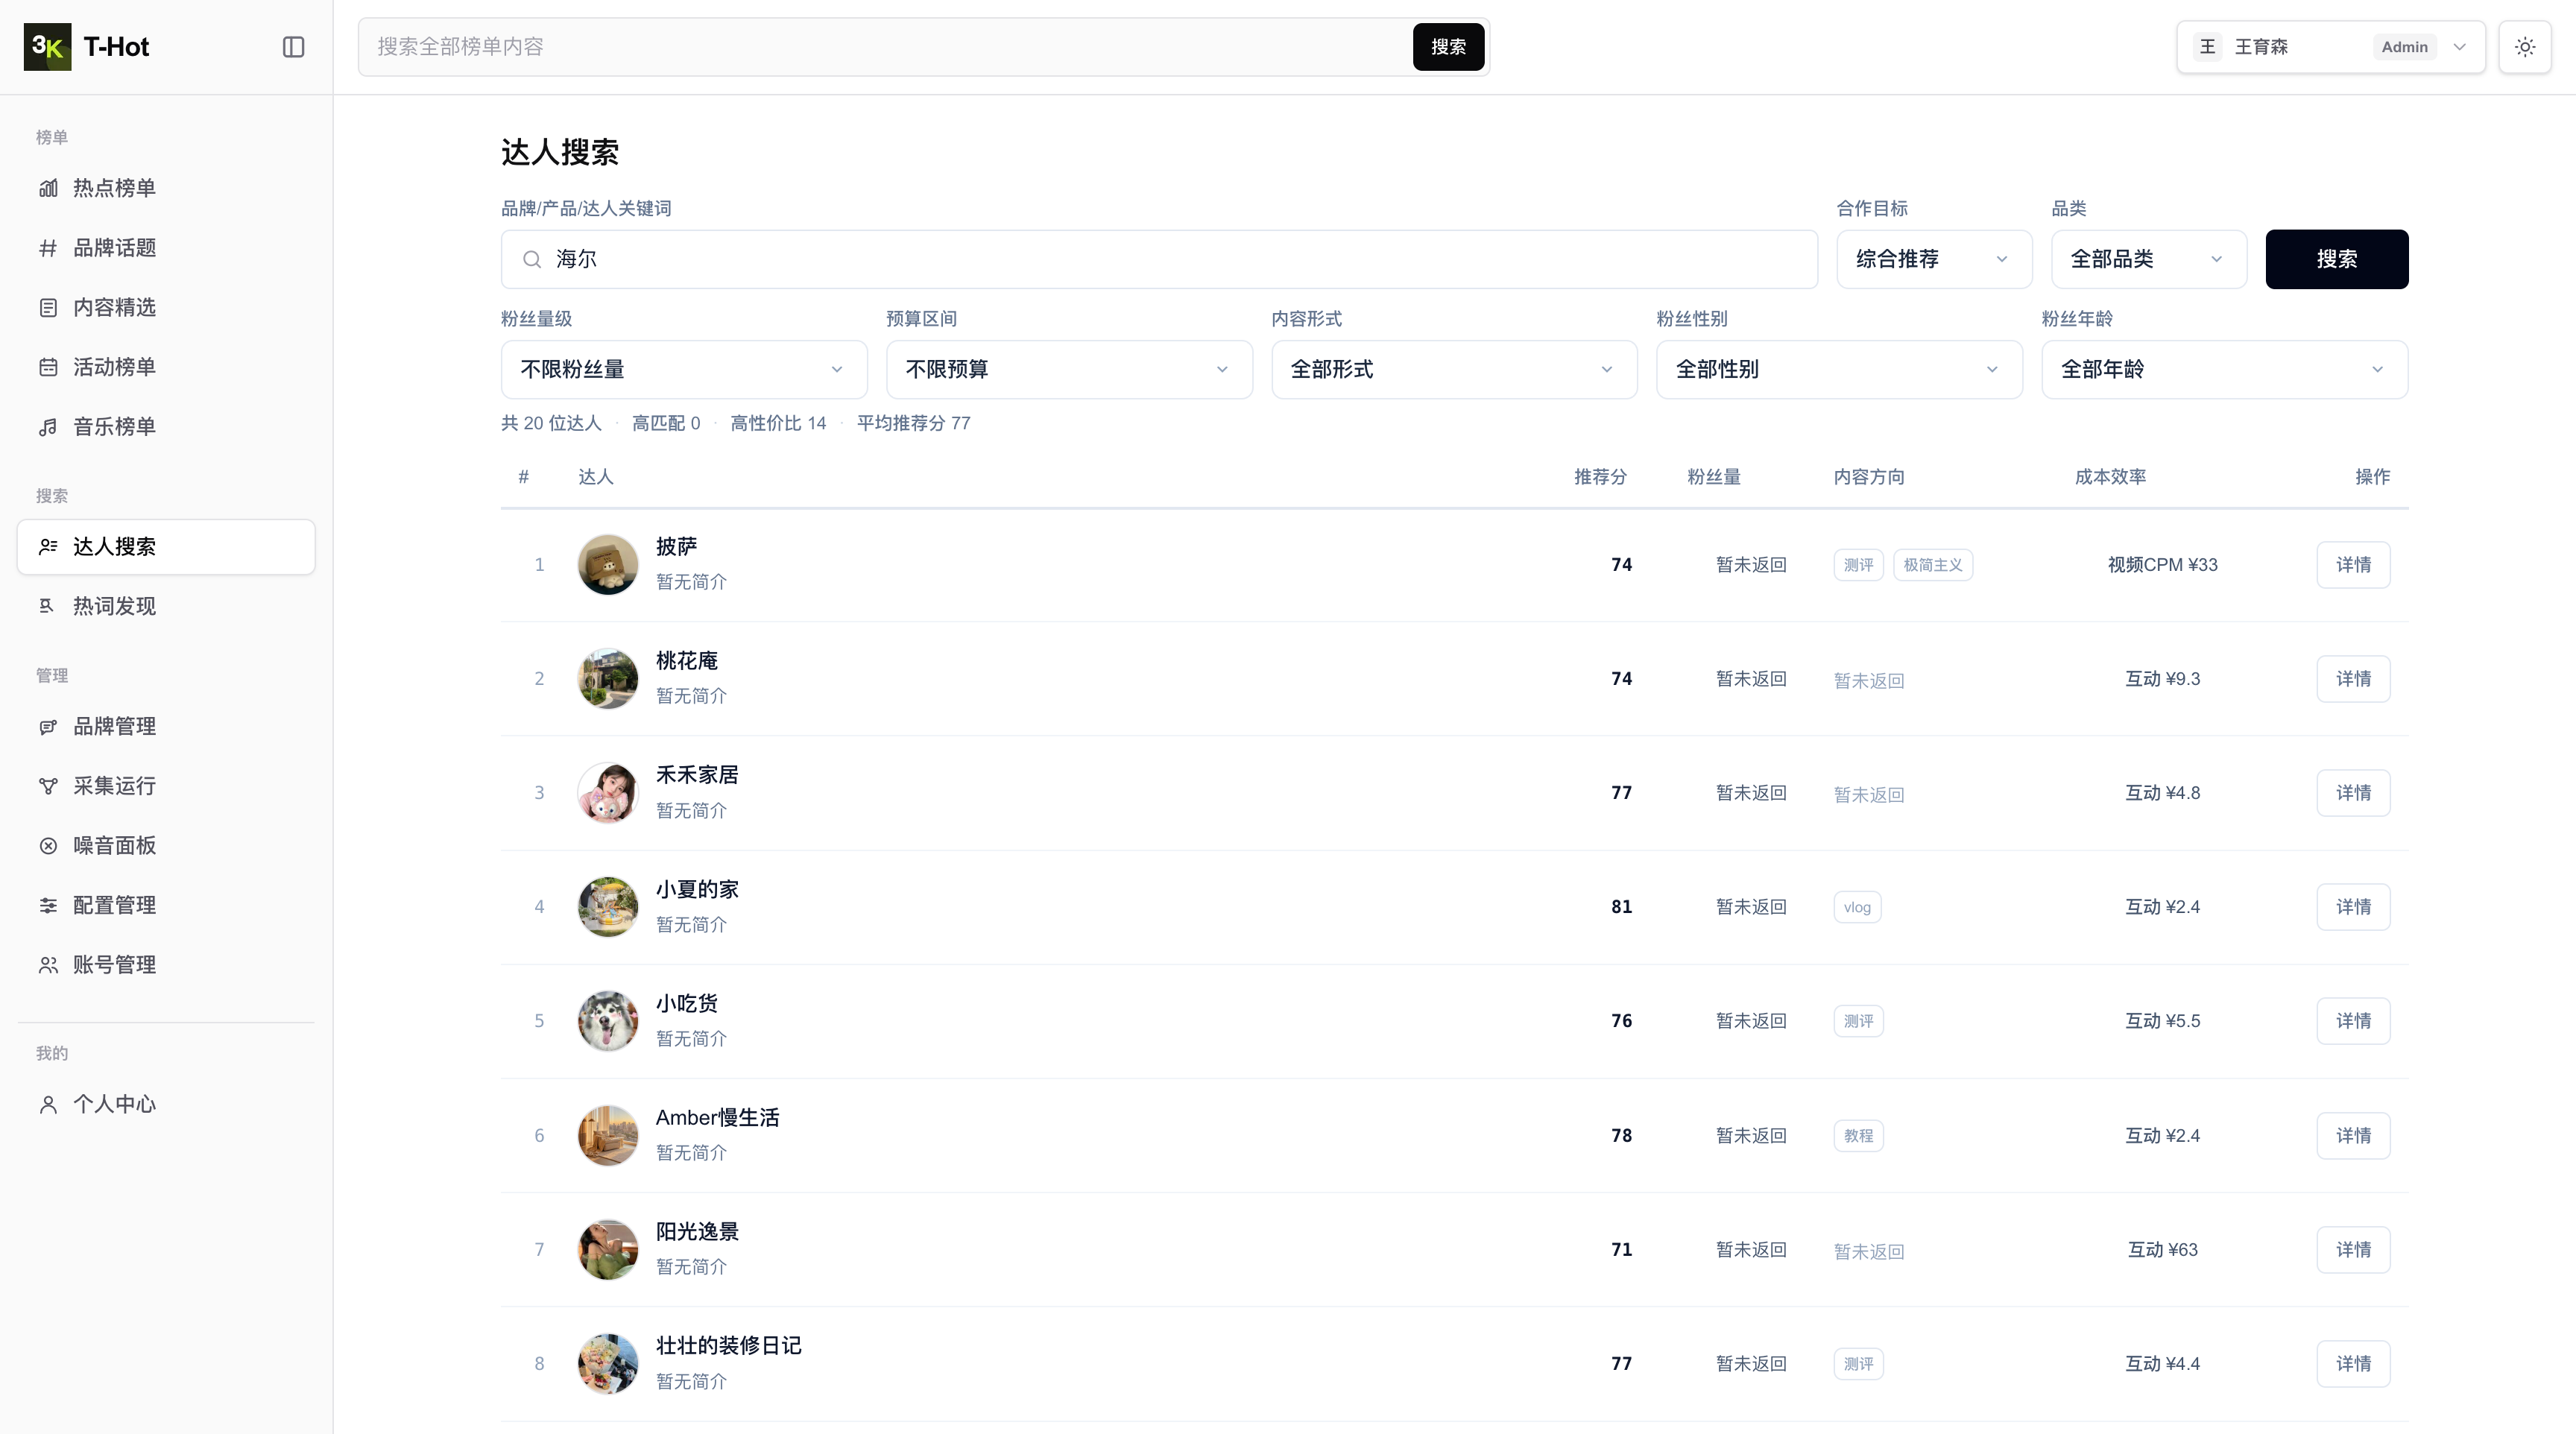This screenshot has height=1434, width=2576.
Task: Click the keyword field containing 海尔
Action: pos(1159,259)
